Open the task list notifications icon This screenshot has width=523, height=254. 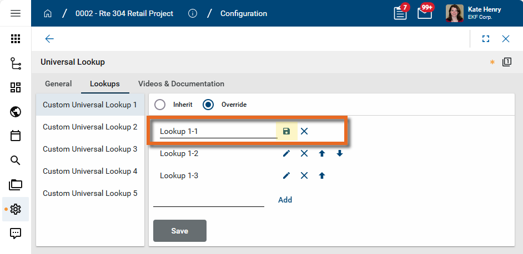[x=400, y=13]
